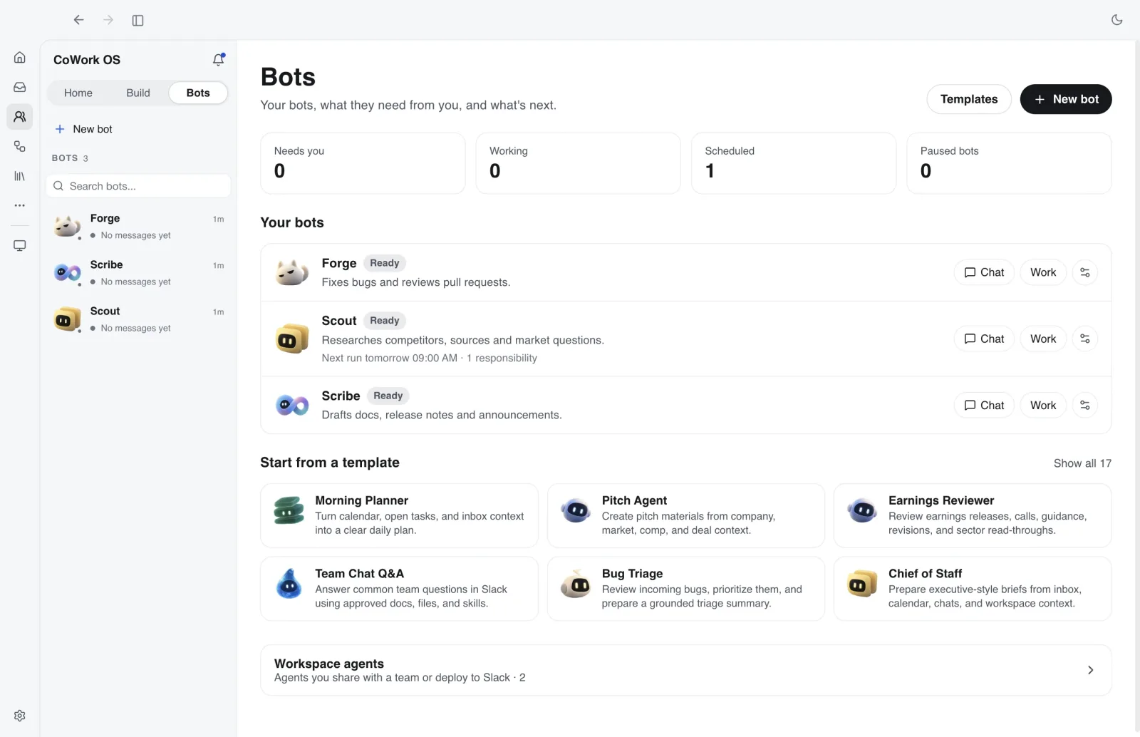Open Scribe bot settings sliders icon
The height and width of the screenshot is (737, 1140).
(1084, 405)
